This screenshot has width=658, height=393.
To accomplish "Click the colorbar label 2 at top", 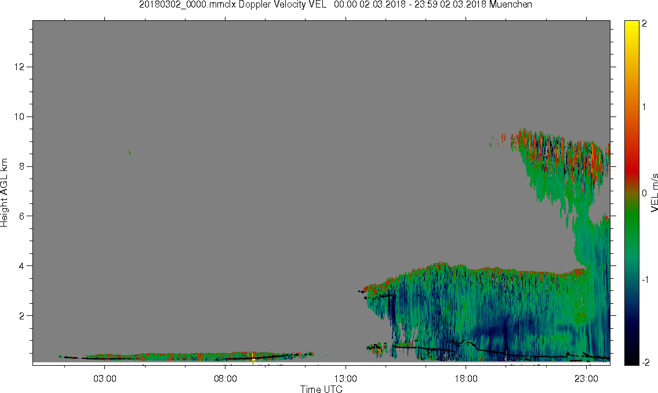I will [645, 24].
